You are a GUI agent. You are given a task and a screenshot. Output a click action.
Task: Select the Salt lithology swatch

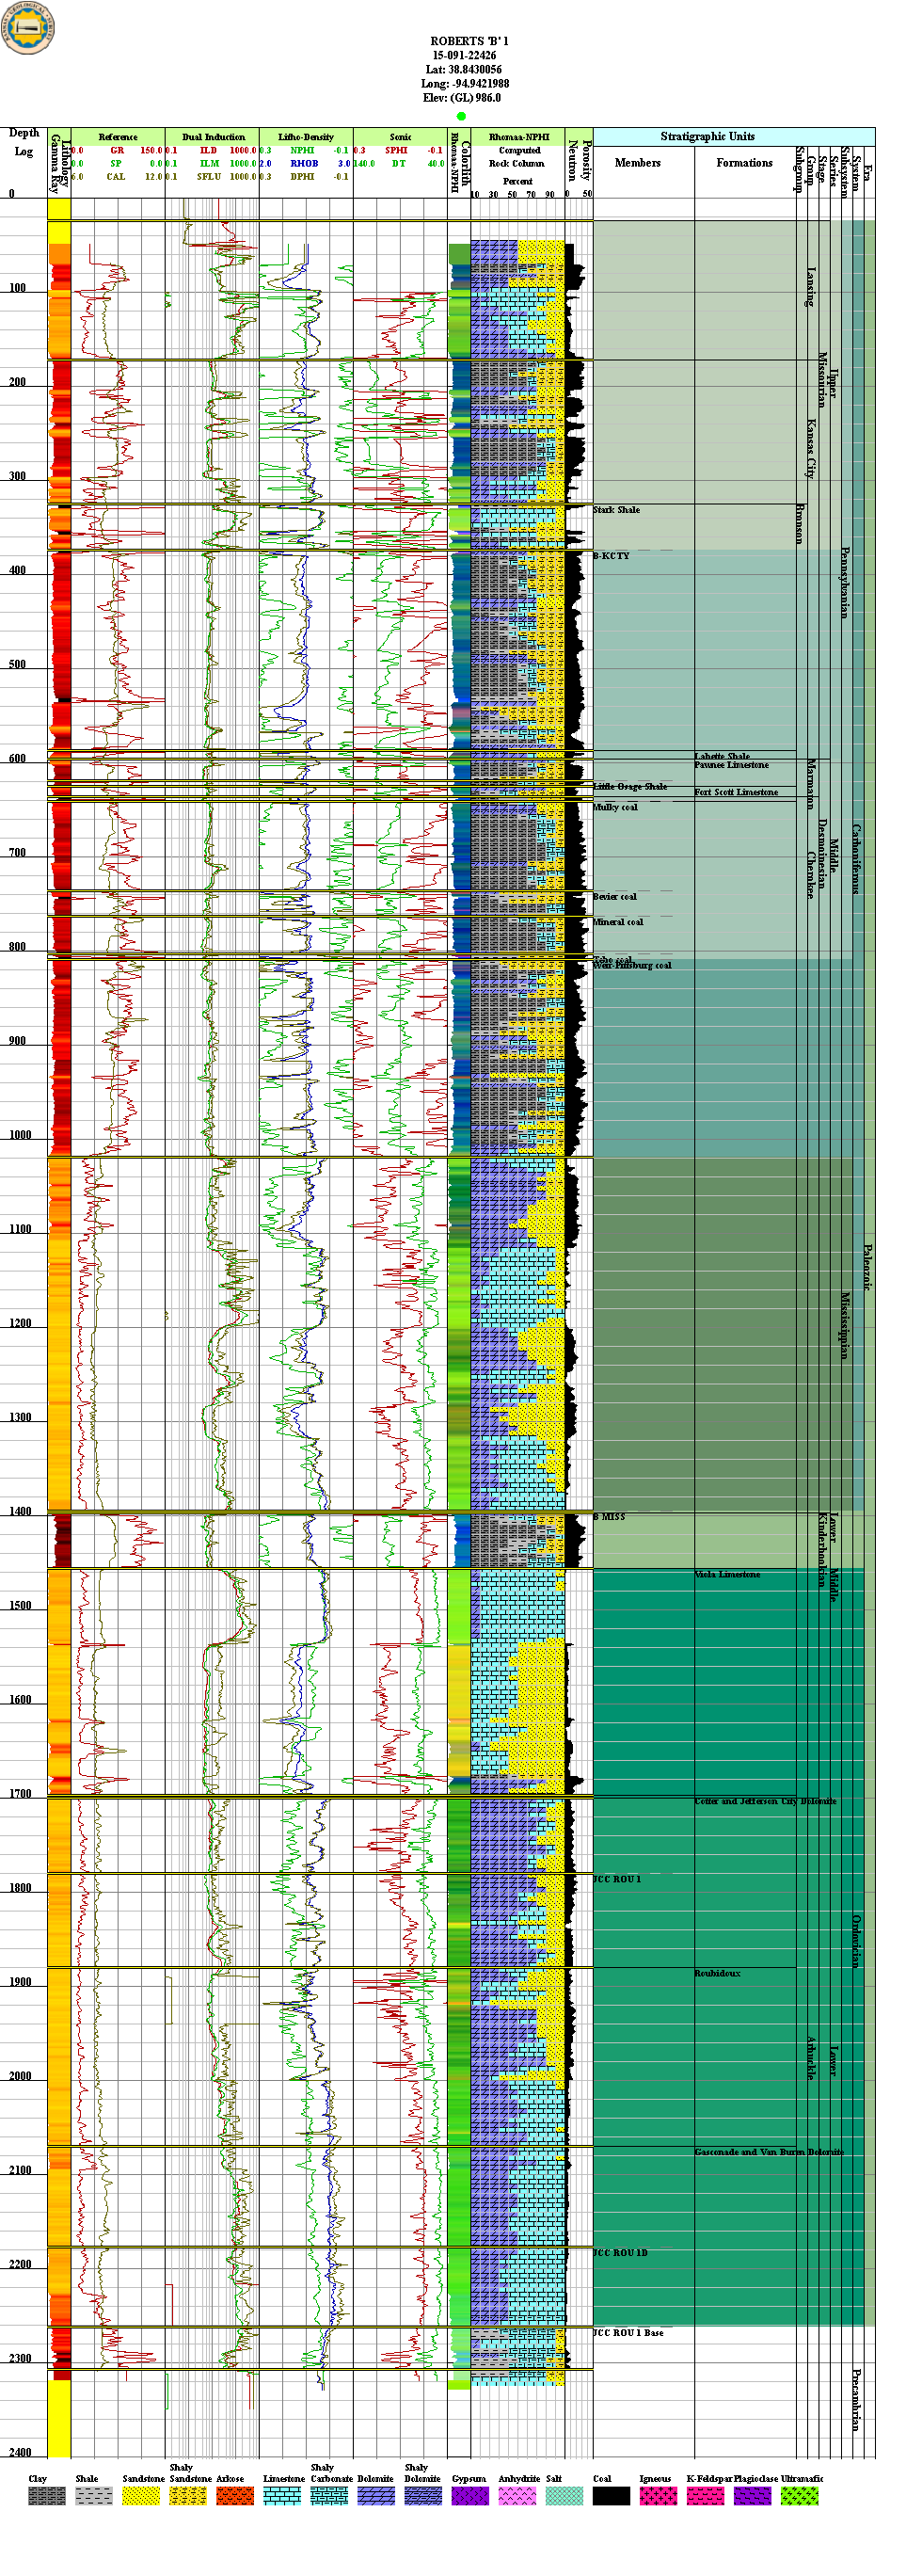click(x=564, y=2496)
